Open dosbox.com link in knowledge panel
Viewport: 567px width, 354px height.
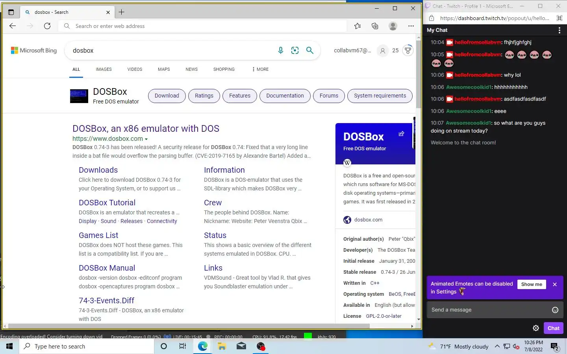[x=368, y=220]
